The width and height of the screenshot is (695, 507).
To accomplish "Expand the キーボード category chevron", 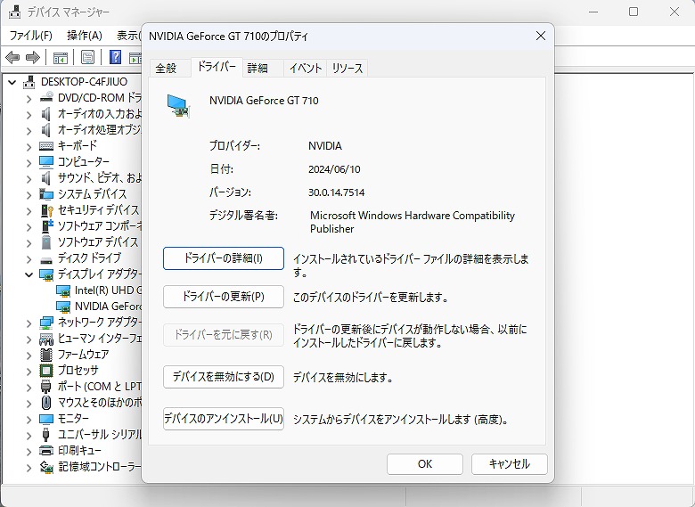I will click(29, 145).
